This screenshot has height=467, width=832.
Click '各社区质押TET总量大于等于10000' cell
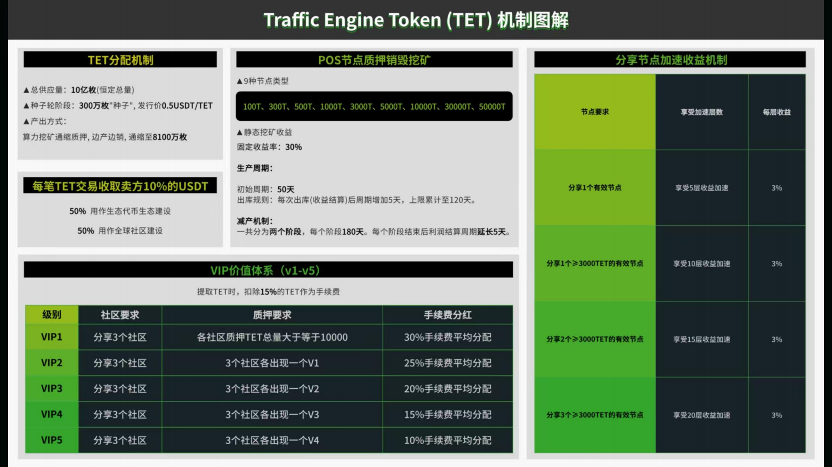[x=272, y=337]
